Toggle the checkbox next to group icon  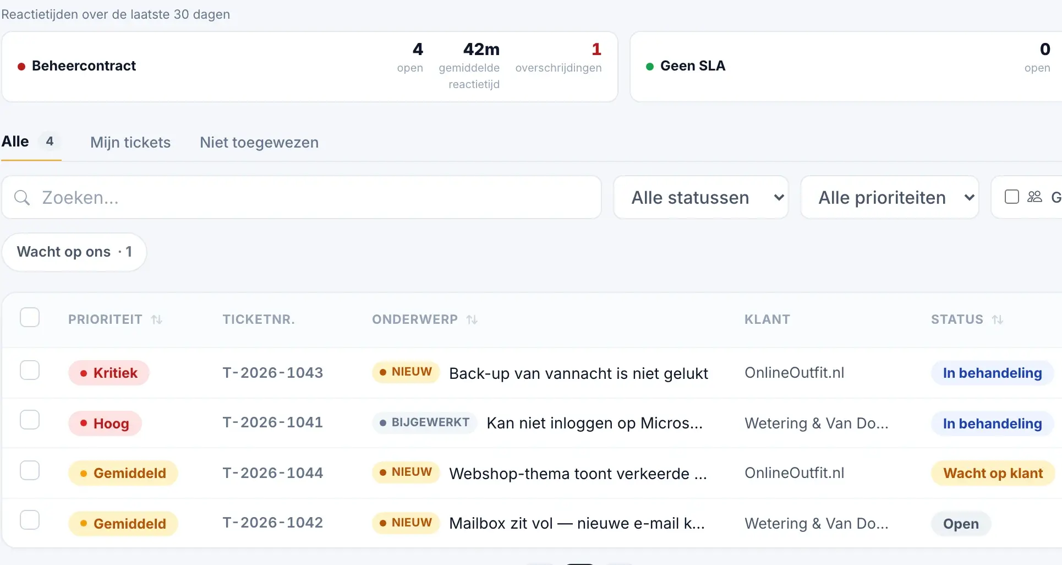pyautogui.click(x=1012, y=197)
